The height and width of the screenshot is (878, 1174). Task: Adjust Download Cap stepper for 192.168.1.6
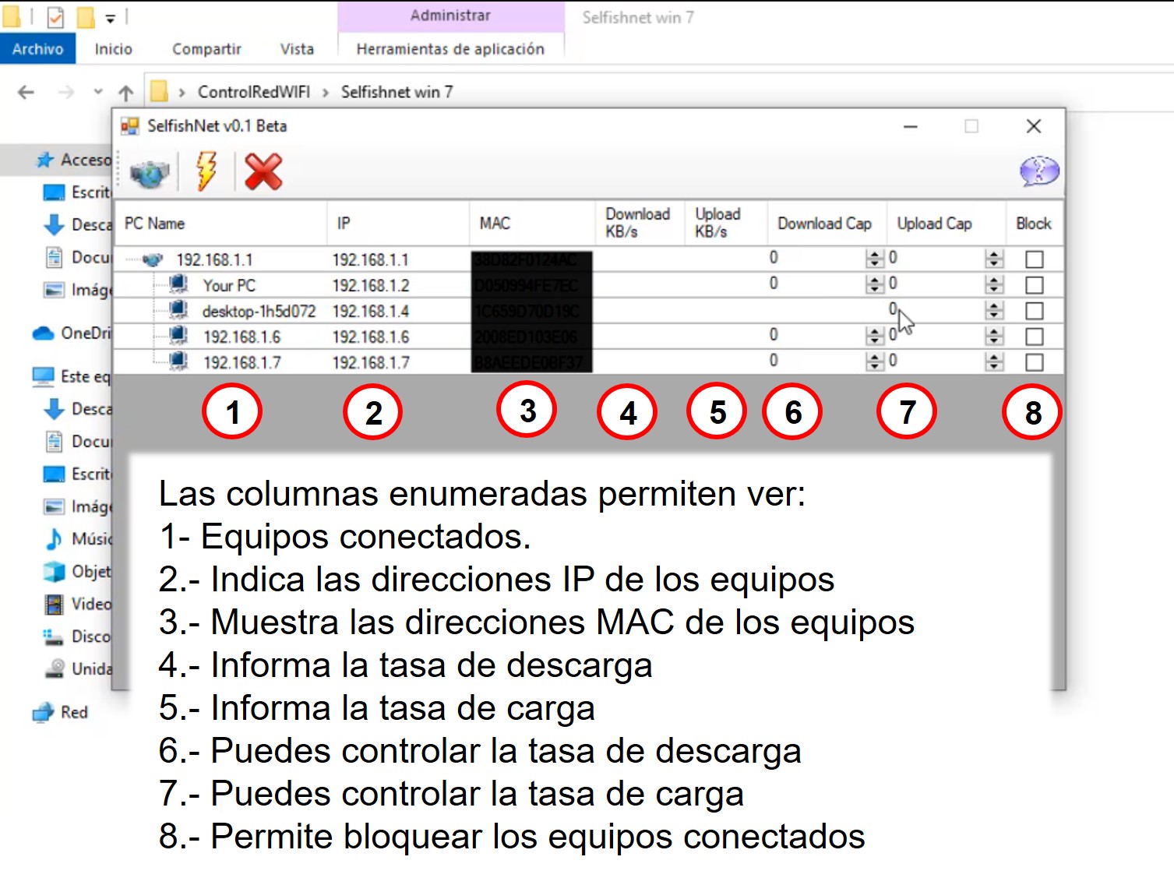coord(875,336)
